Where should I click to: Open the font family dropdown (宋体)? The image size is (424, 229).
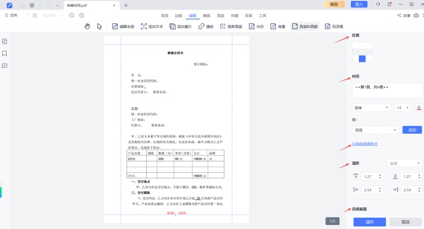[371, 108]
